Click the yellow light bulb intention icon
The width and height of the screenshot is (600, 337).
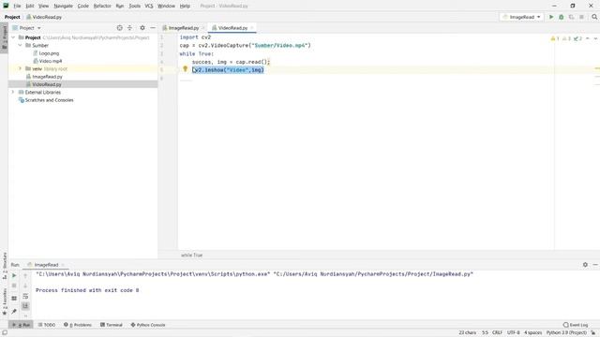(x=185, y=68)
